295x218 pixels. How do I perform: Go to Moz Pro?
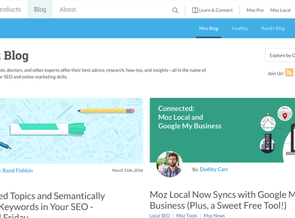coord(255,10)
